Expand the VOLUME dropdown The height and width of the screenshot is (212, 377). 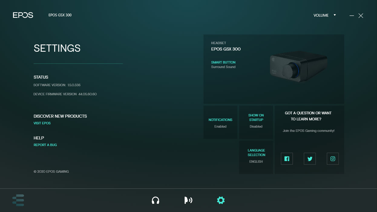(325, 15)
